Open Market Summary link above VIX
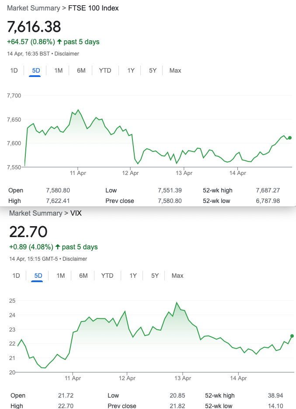 click(x=36, y=213)
